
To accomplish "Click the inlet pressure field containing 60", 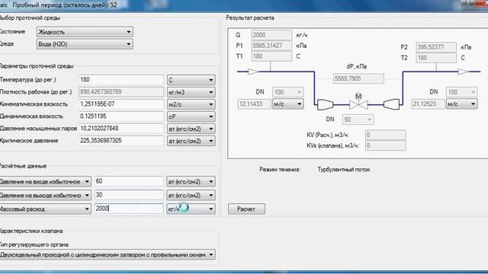I will (129, 181).
